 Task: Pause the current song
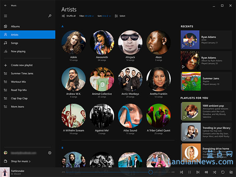[190, 172]
